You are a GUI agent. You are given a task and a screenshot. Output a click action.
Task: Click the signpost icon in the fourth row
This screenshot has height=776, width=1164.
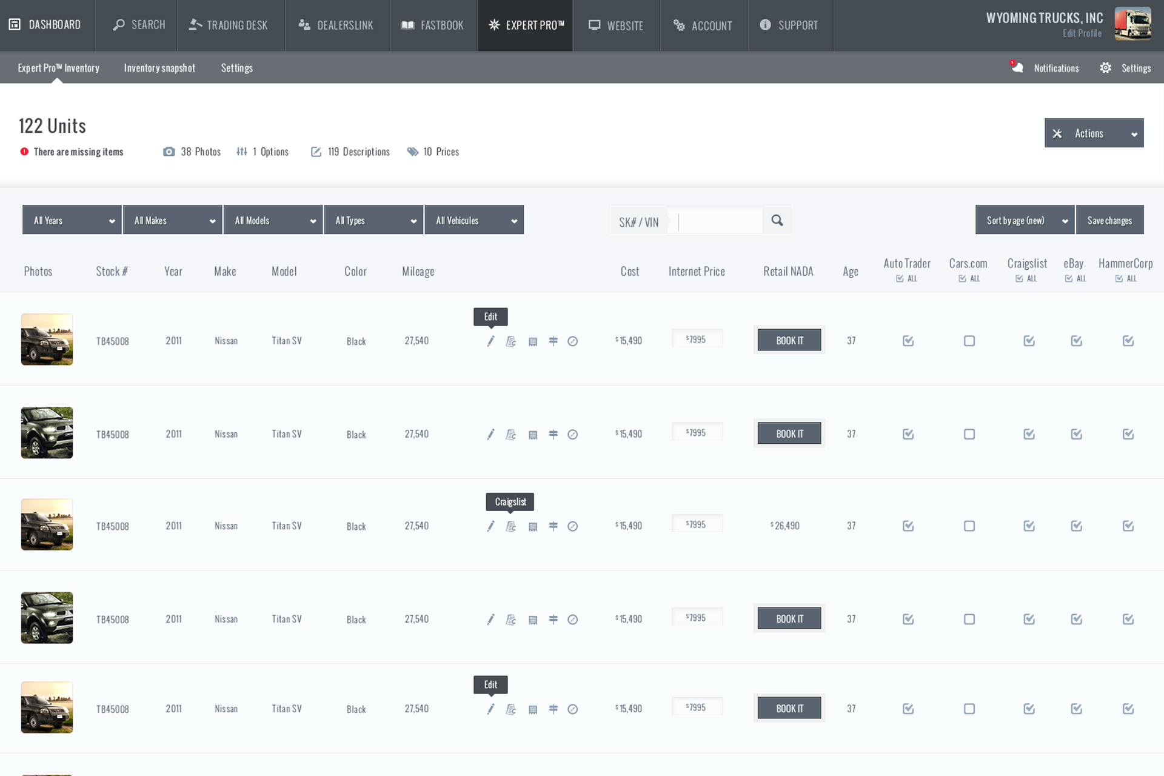point(553,619)
